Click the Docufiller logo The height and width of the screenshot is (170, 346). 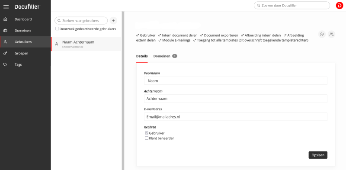pyautogui.click(x=27, y=7)
